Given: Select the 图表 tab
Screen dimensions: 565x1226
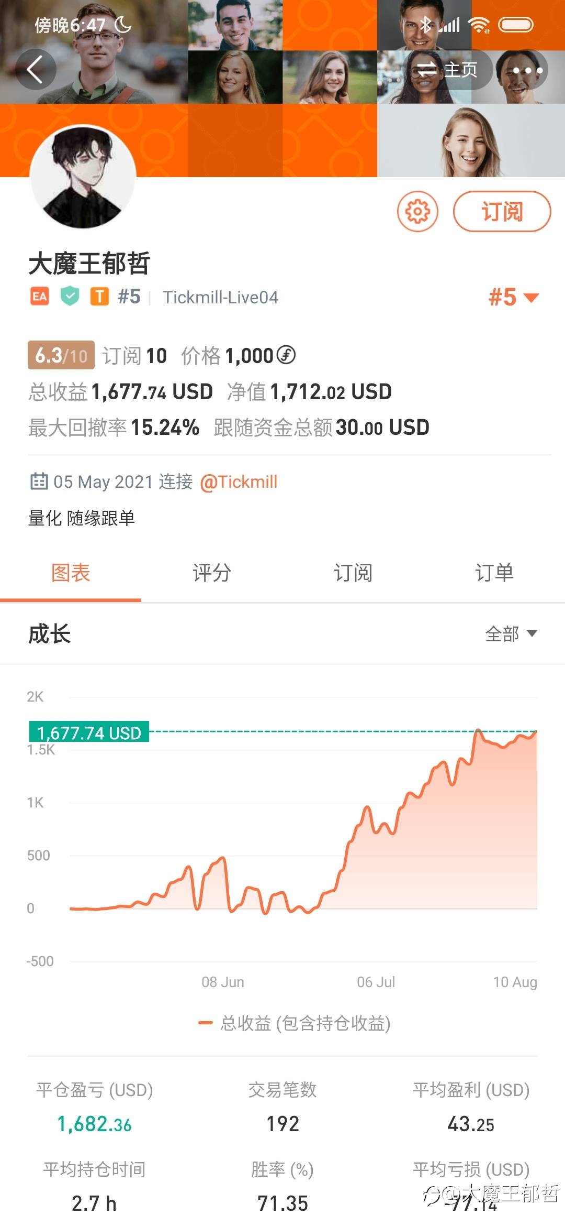Looking at the screenshot, I should (71, 573).
